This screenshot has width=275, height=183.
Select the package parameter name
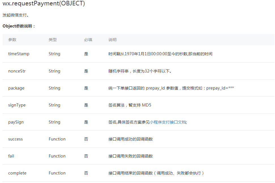pyautogui.click(x=16, y=88)
